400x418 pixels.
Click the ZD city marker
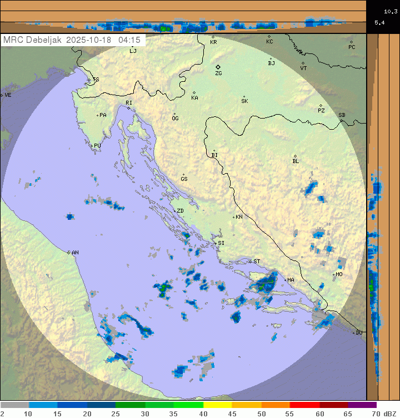click(174, 211)
